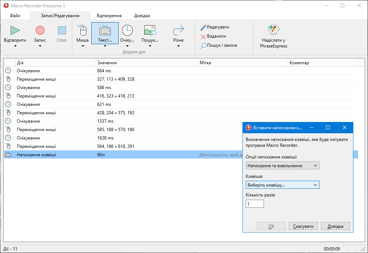Screen dimensions: 368x253
Task: Click the Дії - 11 status bar text
Action: pyautogui.click(x=10, y=249)
